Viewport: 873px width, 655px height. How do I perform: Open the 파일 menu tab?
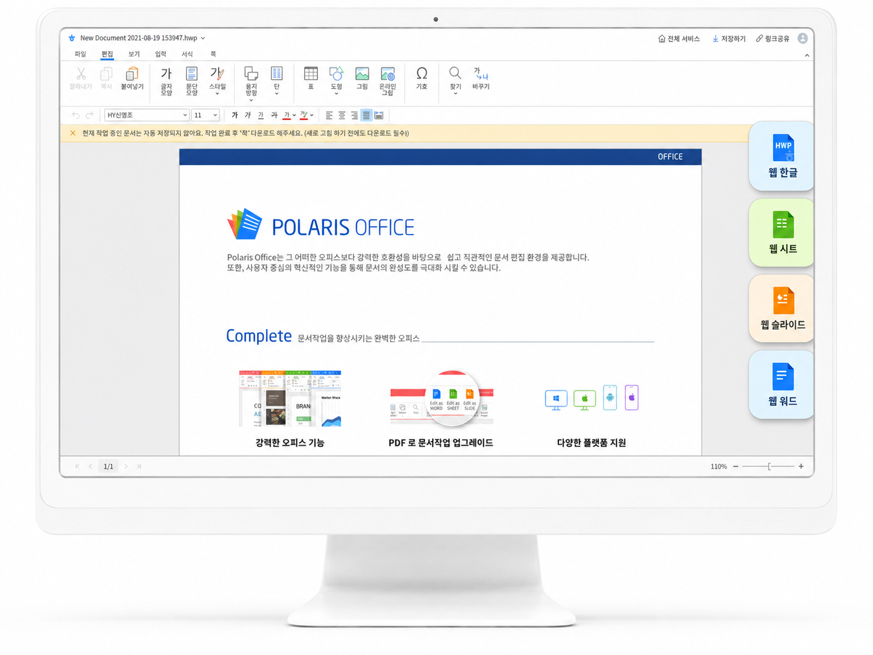(80, 54)
